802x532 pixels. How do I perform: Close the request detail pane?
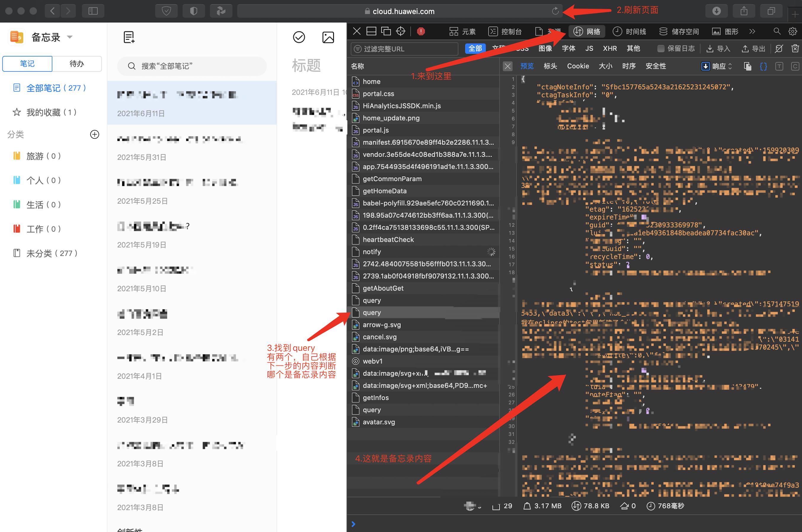pyautogui.click(x=508, y=66)
